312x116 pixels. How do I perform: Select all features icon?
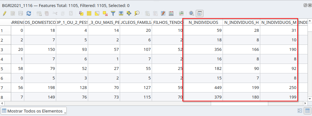[89, 13]
